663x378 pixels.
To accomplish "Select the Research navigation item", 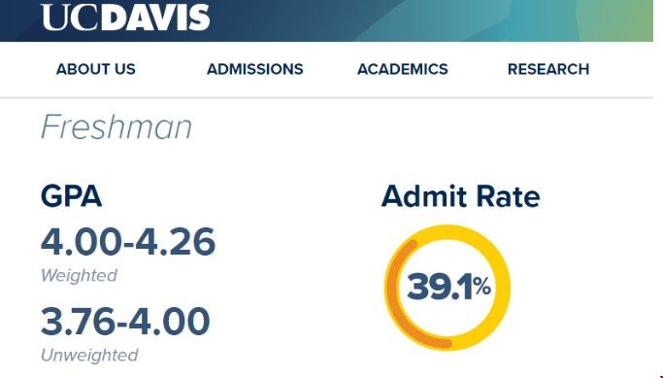I will coord(548,69).
